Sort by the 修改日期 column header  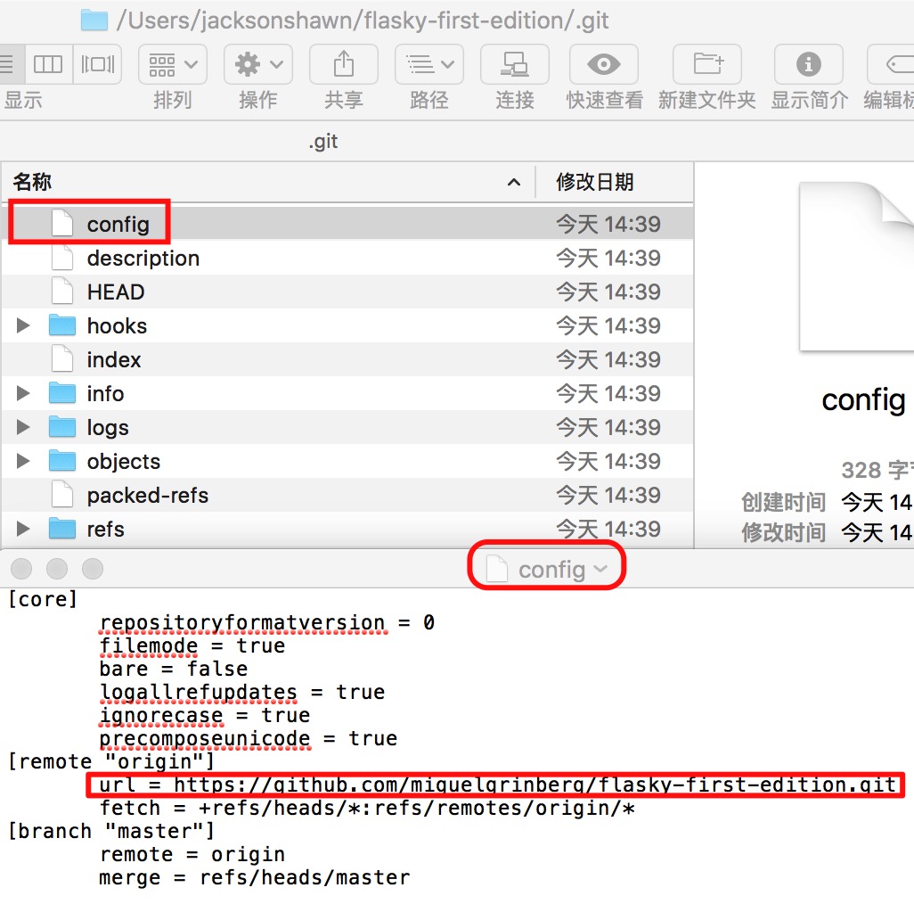click(595, 183)
